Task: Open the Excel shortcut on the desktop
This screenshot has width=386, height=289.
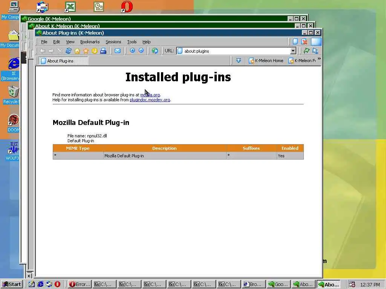Action: click(70, 7)
